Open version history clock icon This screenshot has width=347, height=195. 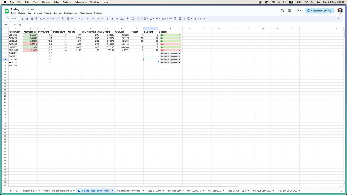click(x=282, y=11)
